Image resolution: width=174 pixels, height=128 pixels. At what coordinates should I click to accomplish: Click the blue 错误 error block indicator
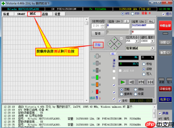tap(97, 98)
